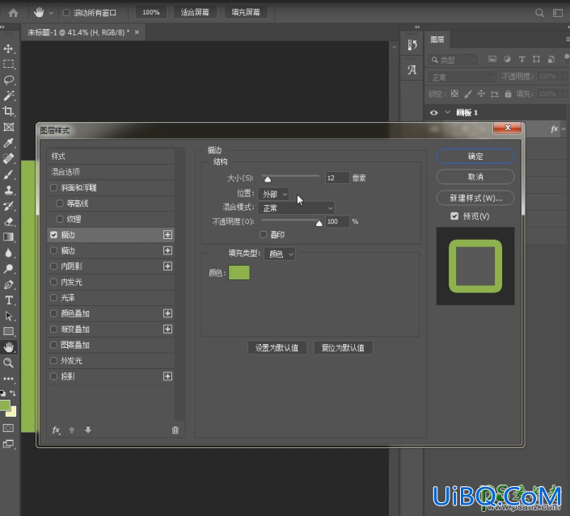Open the 填充类型 dropdown

[280, 254]
